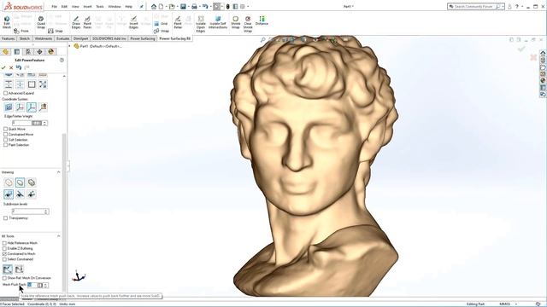Click the blue undo arrow in PowerFeature panel
Viewport: 547px width, 307px height.
pos(19,67)
